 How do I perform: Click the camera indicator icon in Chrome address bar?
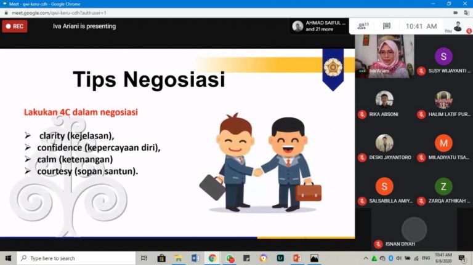click(x=456, y=13)
